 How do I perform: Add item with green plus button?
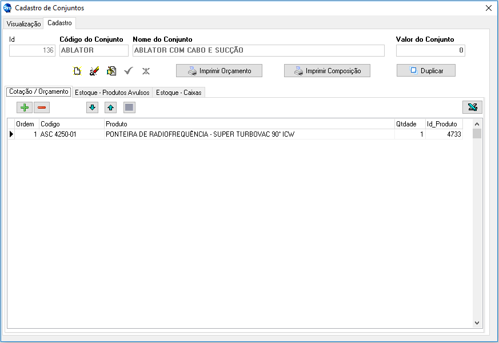25,107
